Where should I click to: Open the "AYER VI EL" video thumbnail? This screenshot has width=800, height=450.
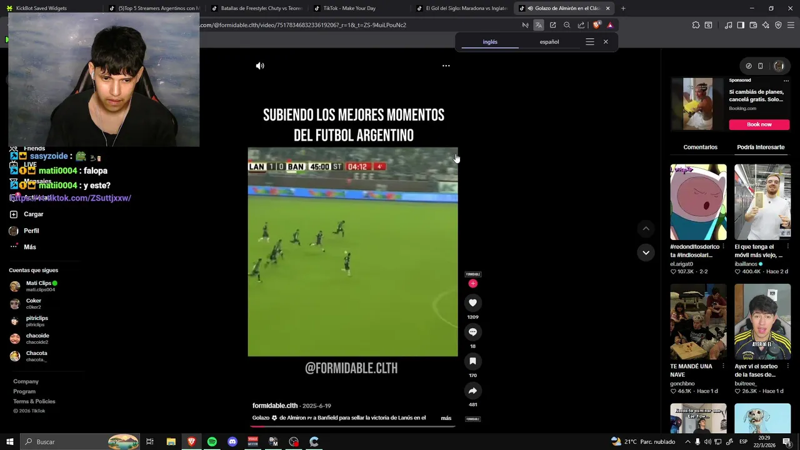(x=762, y=322)
